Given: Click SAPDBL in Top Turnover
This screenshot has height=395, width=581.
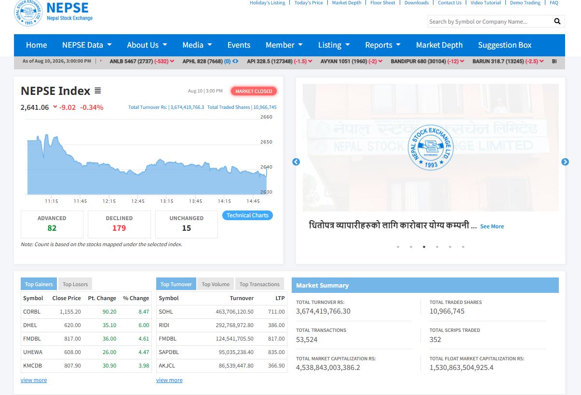Looking at the screenshot, I should (x=169, y=352).
